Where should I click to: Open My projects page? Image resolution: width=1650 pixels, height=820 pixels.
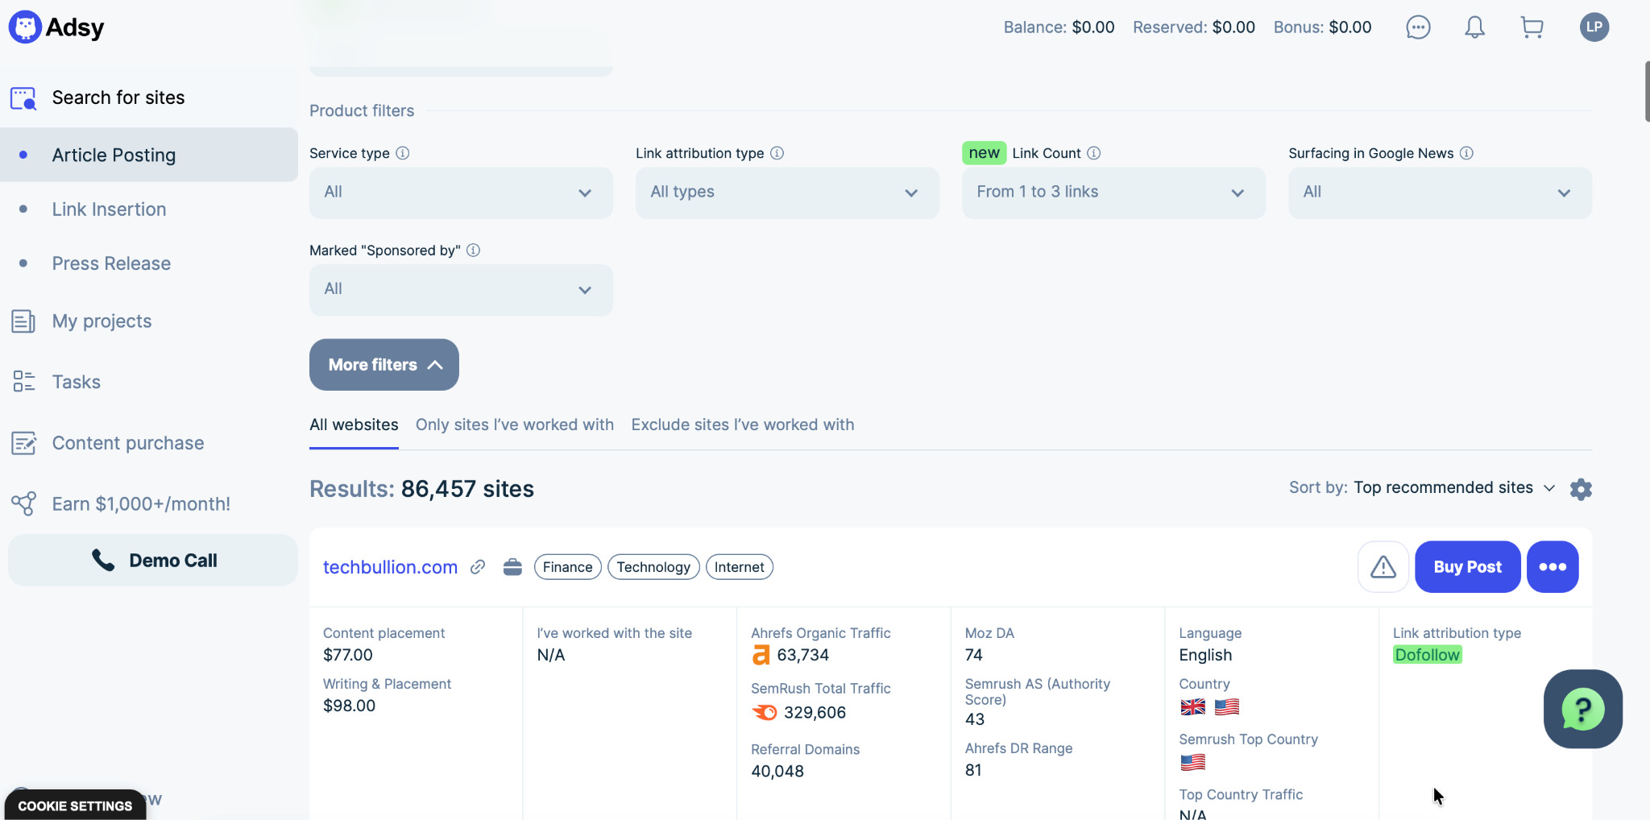pos(102,321)
